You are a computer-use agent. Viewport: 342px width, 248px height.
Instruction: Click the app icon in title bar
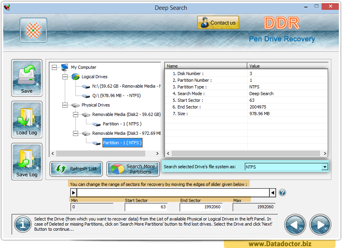tap(7, 7)
